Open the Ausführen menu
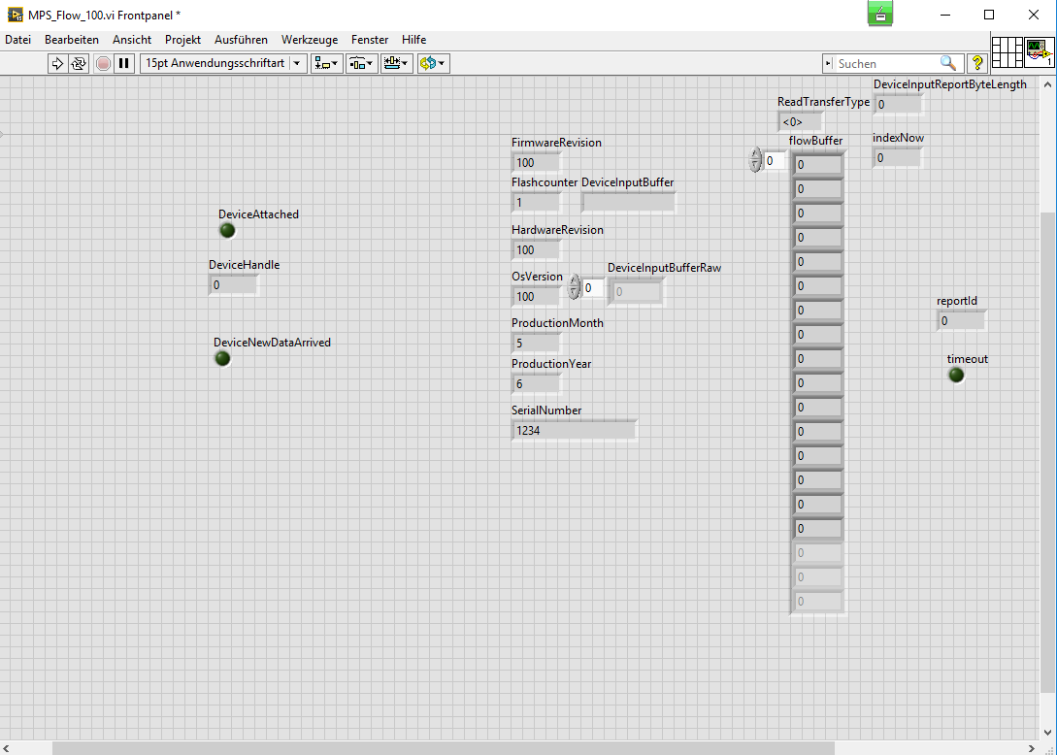Screen dimensions: 1057x755 241,40
